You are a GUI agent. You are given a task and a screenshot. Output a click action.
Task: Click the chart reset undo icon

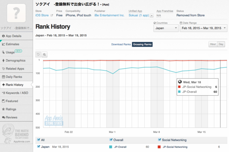[38, 55]
